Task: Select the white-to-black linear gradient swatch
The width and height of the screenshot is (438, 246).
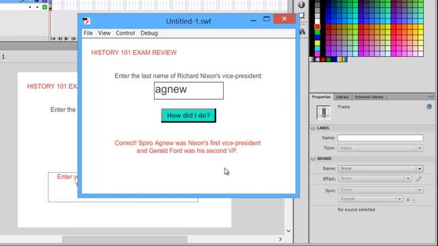Action: 312,59
